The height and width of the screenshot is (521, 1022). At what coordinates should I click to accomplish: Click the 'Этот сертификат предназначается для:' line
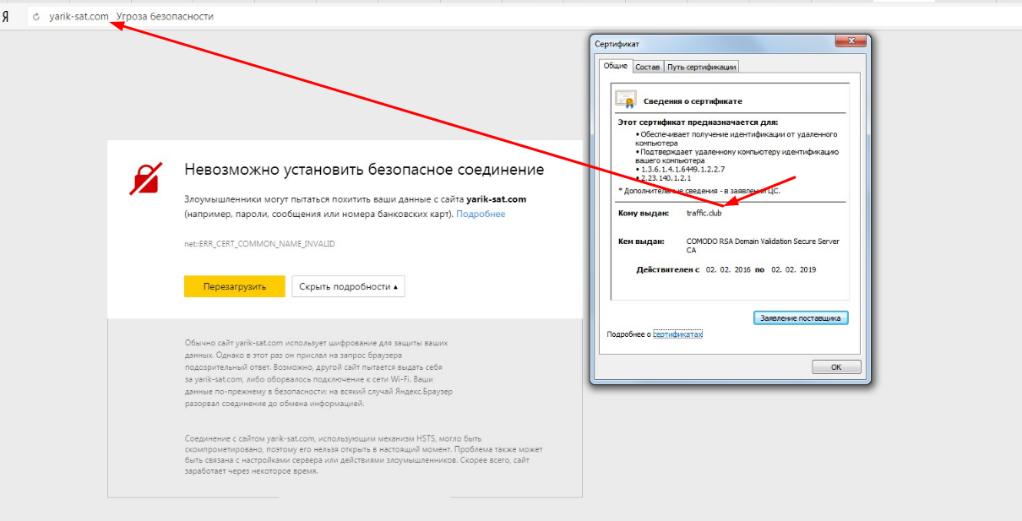point(699,122)
